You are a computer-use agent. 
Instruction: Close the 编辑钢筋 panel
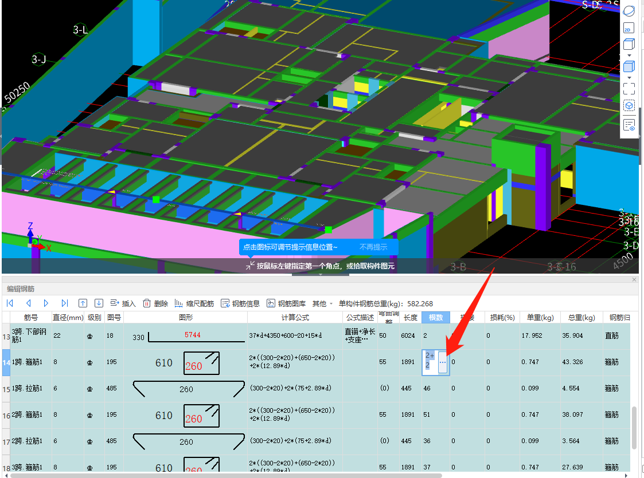click(634, 279)
